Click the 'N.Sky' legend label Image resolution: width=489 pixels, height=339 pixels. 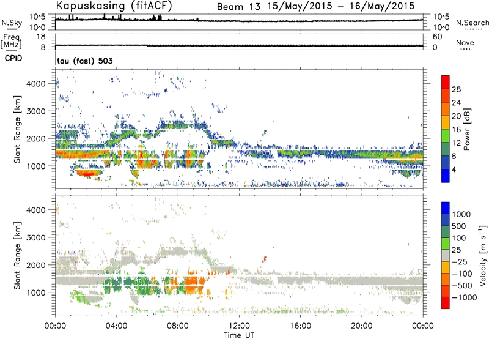(x=12, y=23)
